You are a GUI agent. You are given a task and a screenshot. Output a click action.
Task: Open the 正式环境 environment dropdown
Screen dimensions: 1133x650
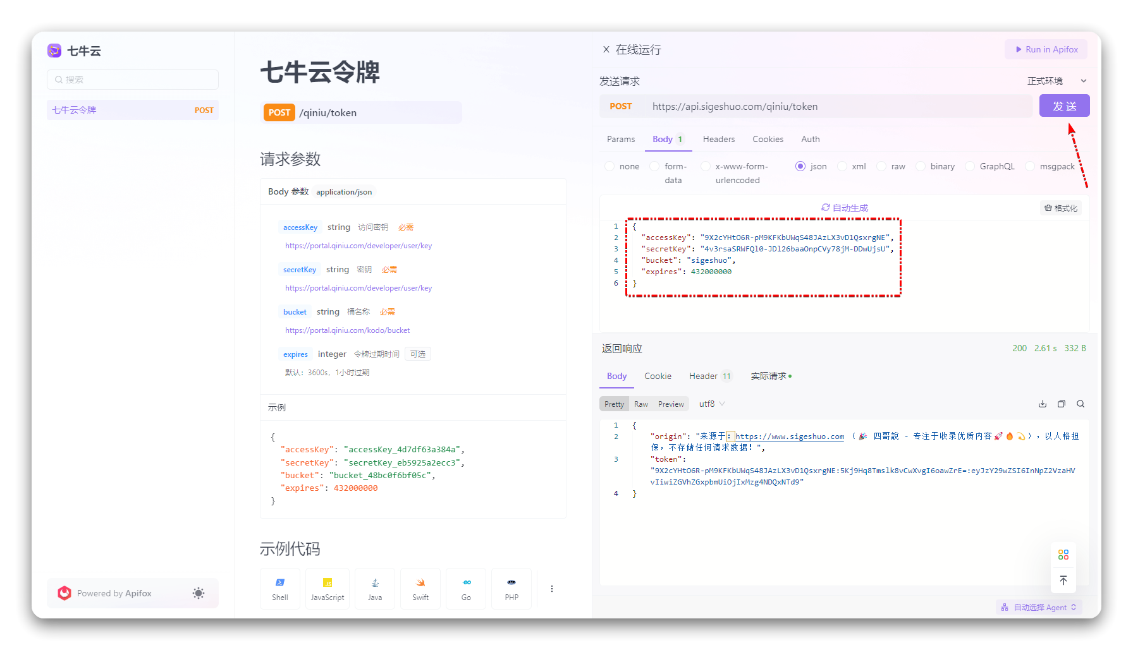tap(1057, 81)
